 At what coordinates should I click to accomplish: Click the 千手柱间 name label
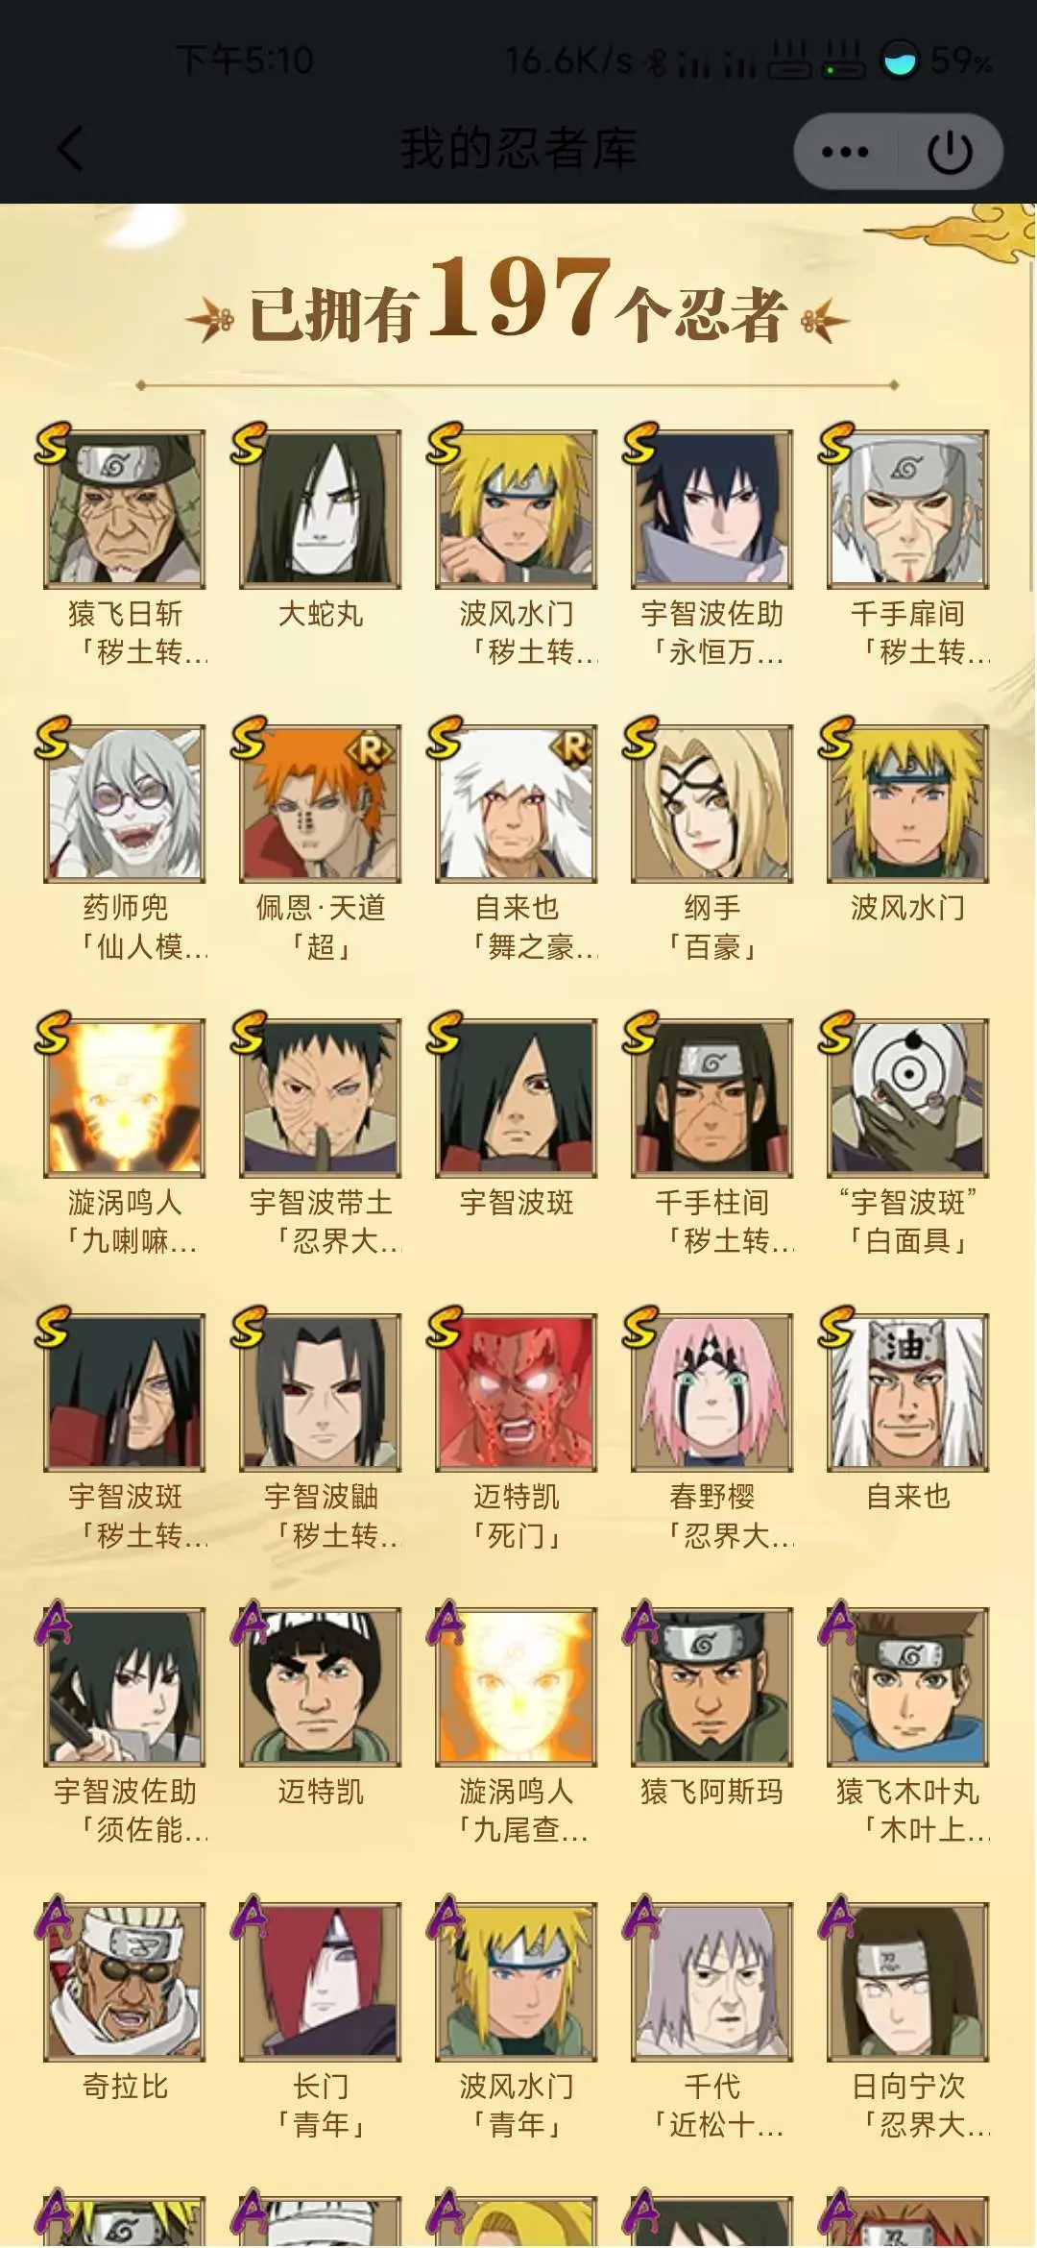click(712, 1202)
